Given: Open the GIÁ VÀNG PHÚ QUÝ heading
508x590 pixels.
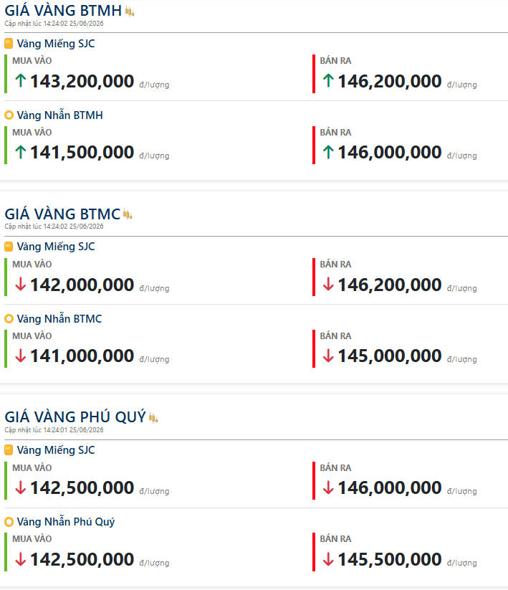Looking at the screenshot, I should [75, 417].
